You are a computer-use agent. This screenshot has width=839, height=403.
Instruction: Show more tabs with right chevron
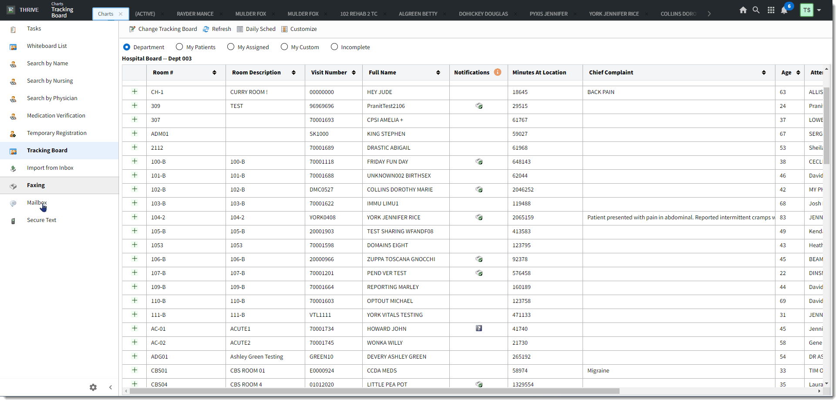click(709, 14)
